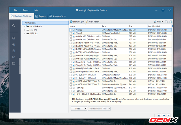The height and width of the screenshot is (125, 181).
Task: Click the View Report clipboard icon
Action: (x=87, y=22)
